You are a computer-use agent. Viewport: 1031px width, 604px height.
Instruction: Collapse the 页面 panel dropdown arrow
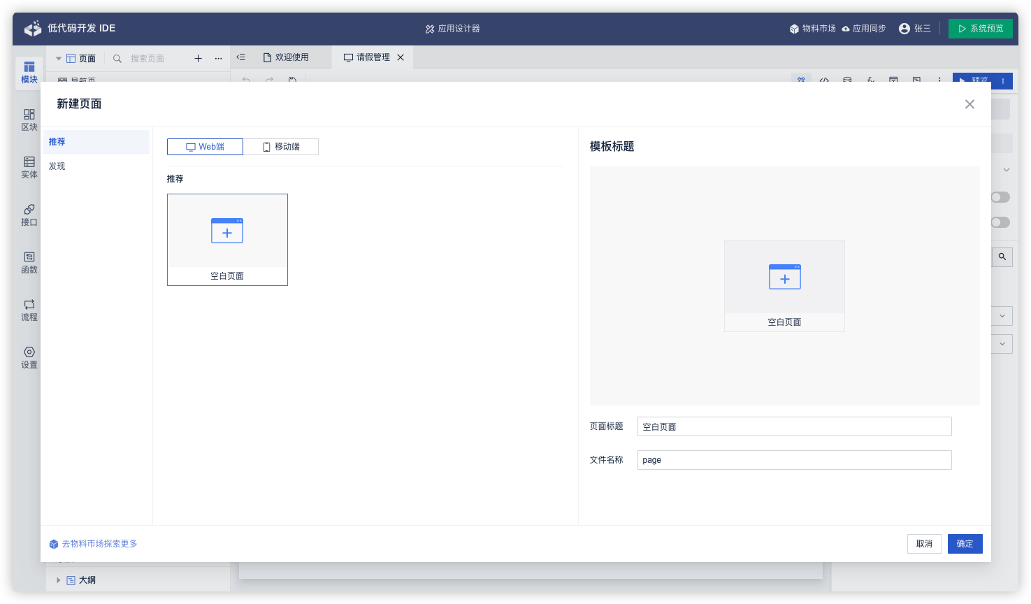point(59,59)
